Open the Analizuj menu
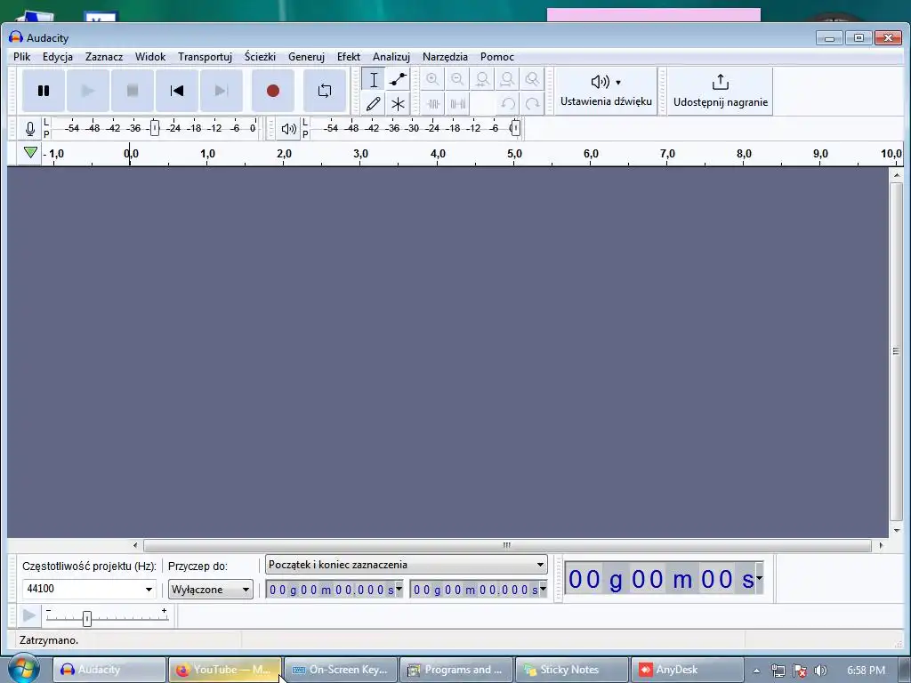 pos(391,56)
